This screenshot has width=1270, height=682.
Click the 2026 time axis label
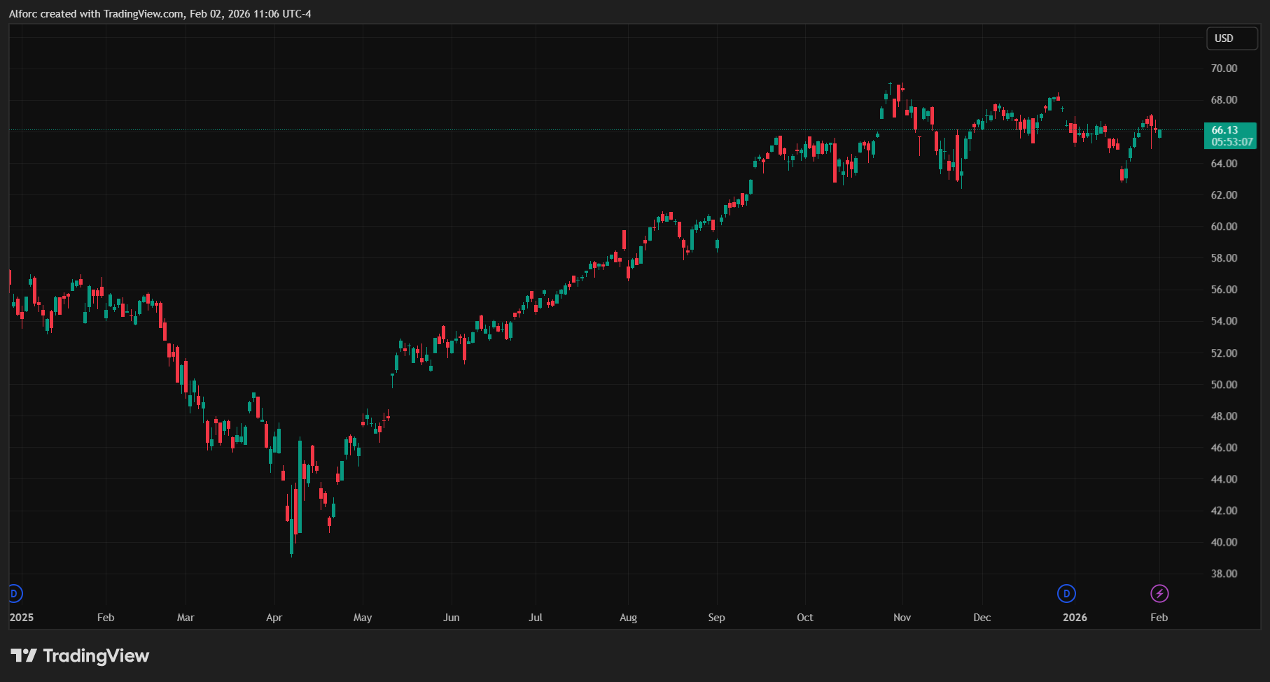[1075, 618]
